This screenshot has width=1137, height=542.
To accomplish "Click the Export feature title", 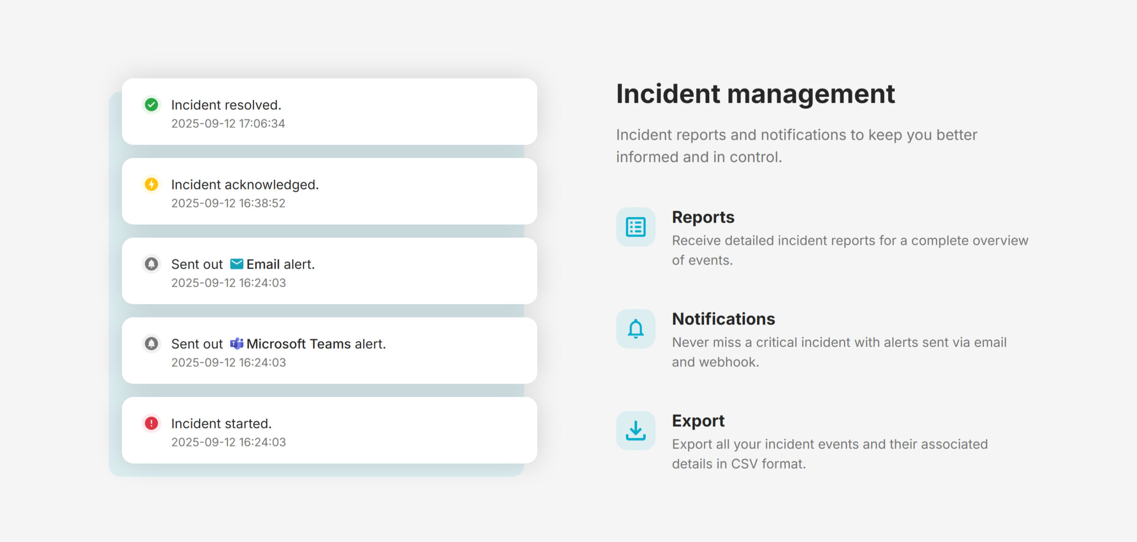I will pos(698,421).
